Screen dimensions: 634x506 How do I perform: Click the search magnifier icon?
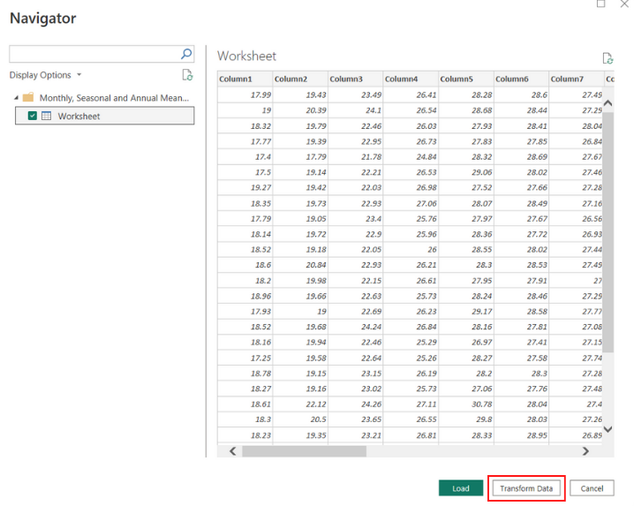tap(186, 54)
